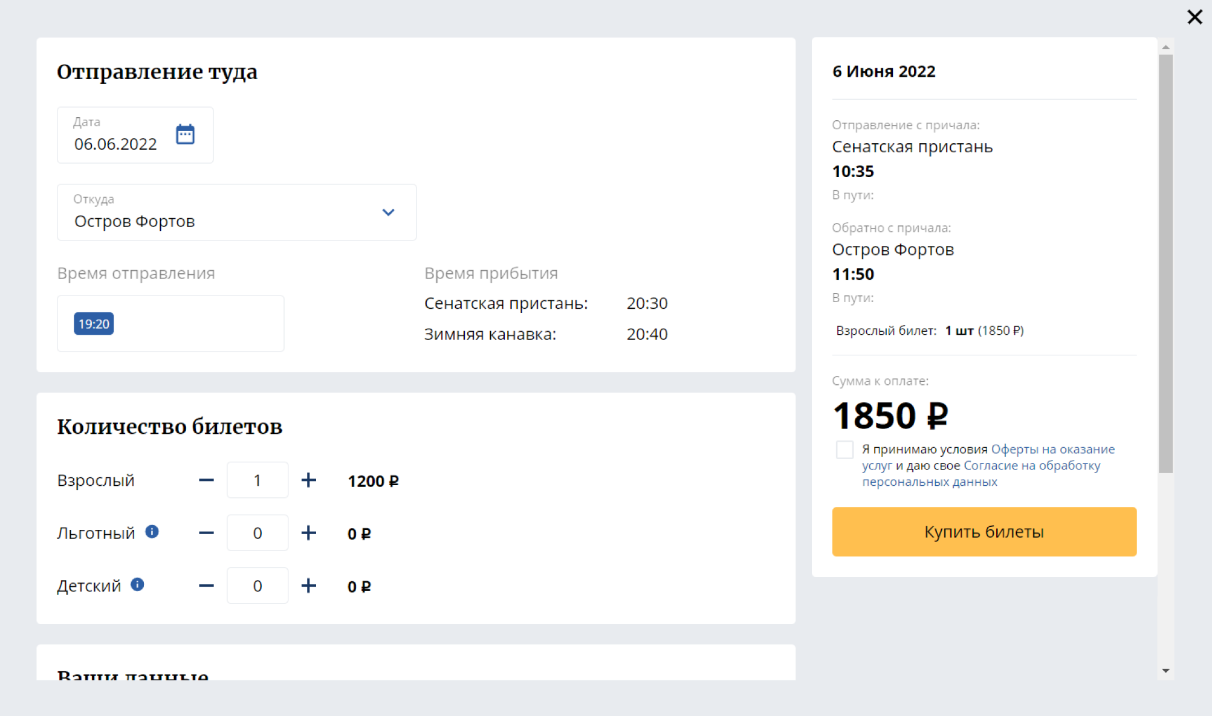Increase Взрослый ticket count with plus
The height and width of the screenshot is (716, 1212).
308,480
